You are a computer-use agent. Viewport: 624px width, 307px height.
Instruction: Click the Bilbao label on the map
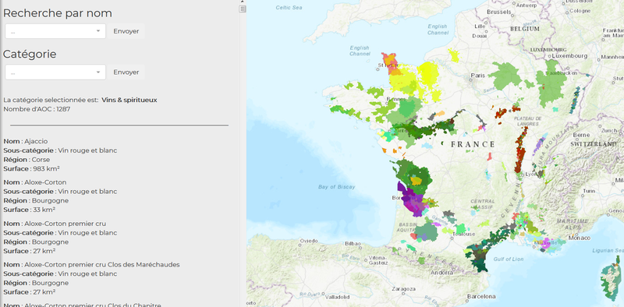353,243
